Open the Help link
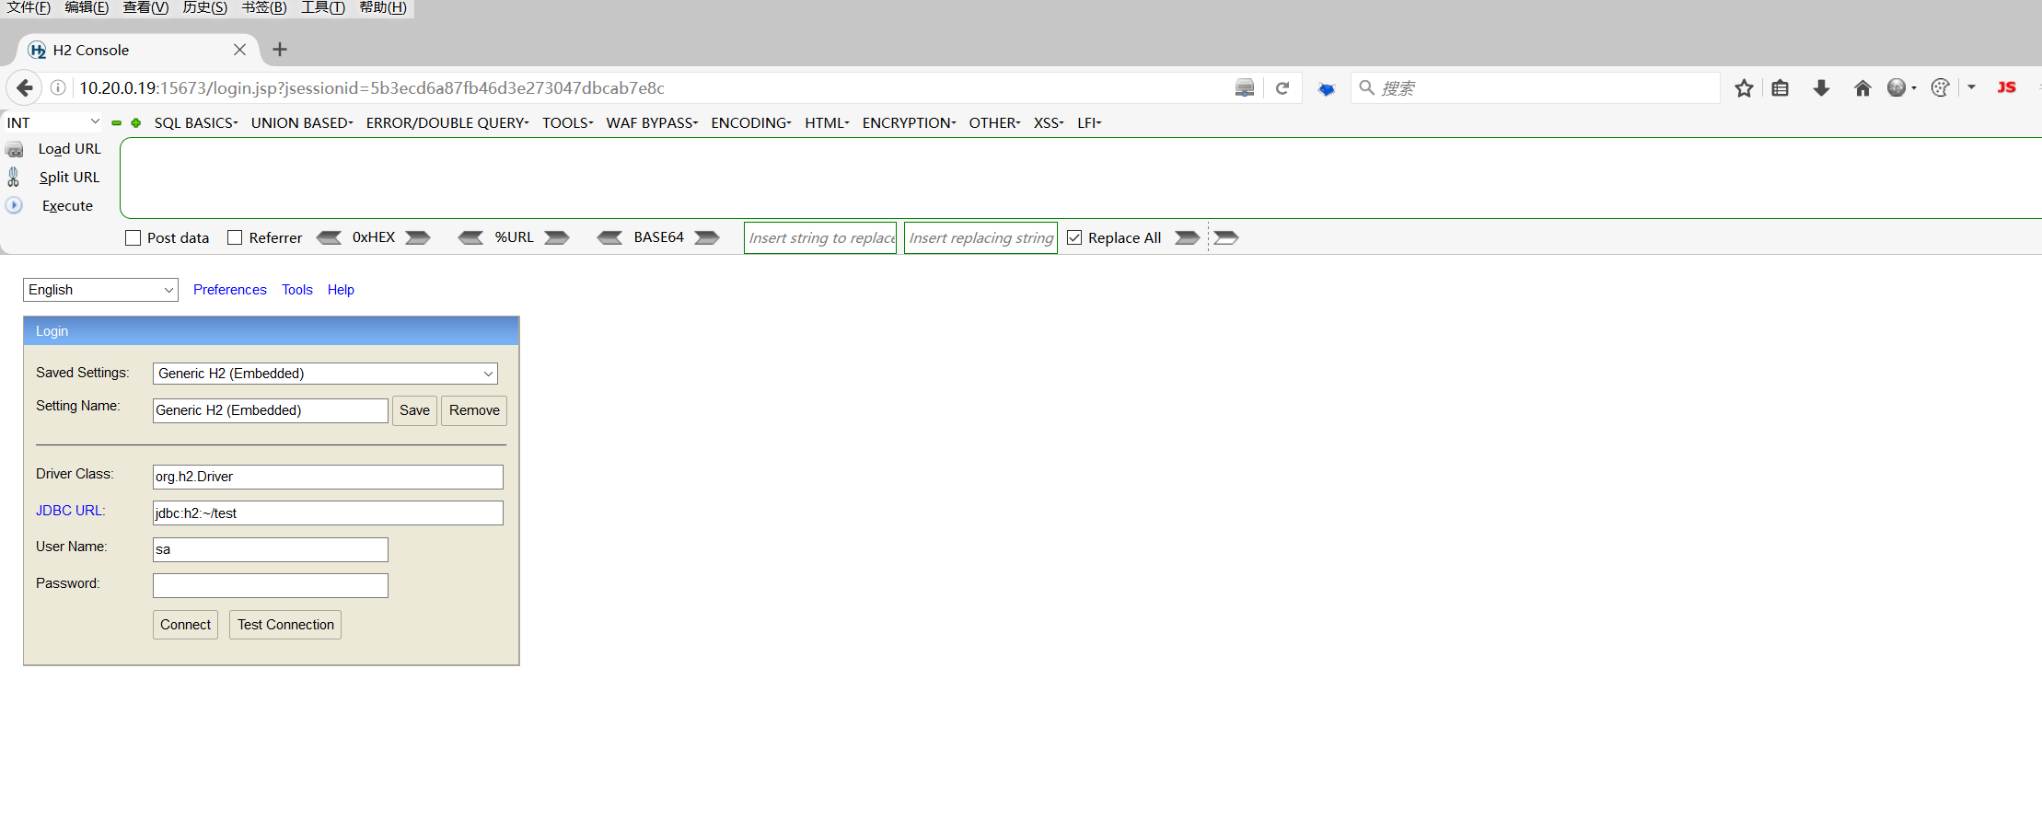The image size is (2042, 818). [341, 290]
